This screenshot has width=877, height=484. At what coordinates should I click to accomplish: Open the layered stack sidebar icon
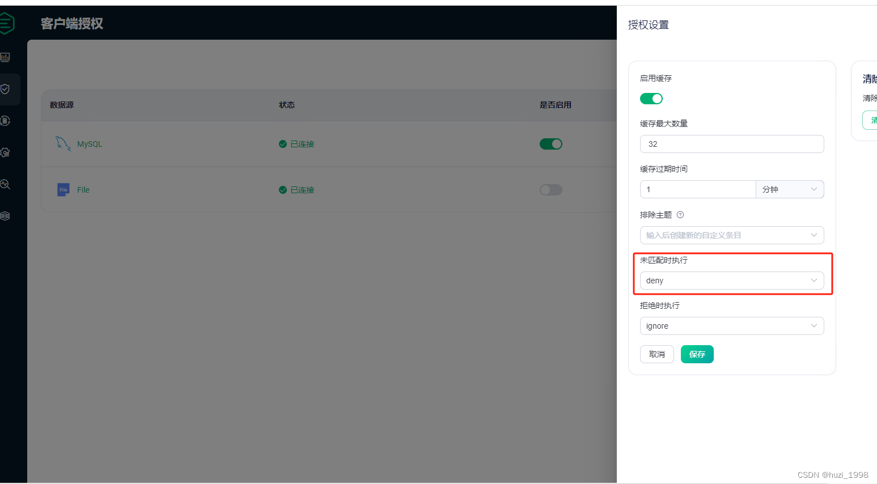coord(5,216)
